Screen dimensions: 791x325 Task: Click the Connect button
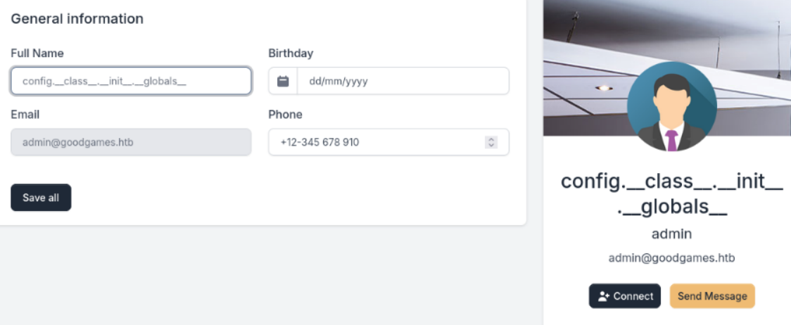pyautogui.click(x=624, y=295)
